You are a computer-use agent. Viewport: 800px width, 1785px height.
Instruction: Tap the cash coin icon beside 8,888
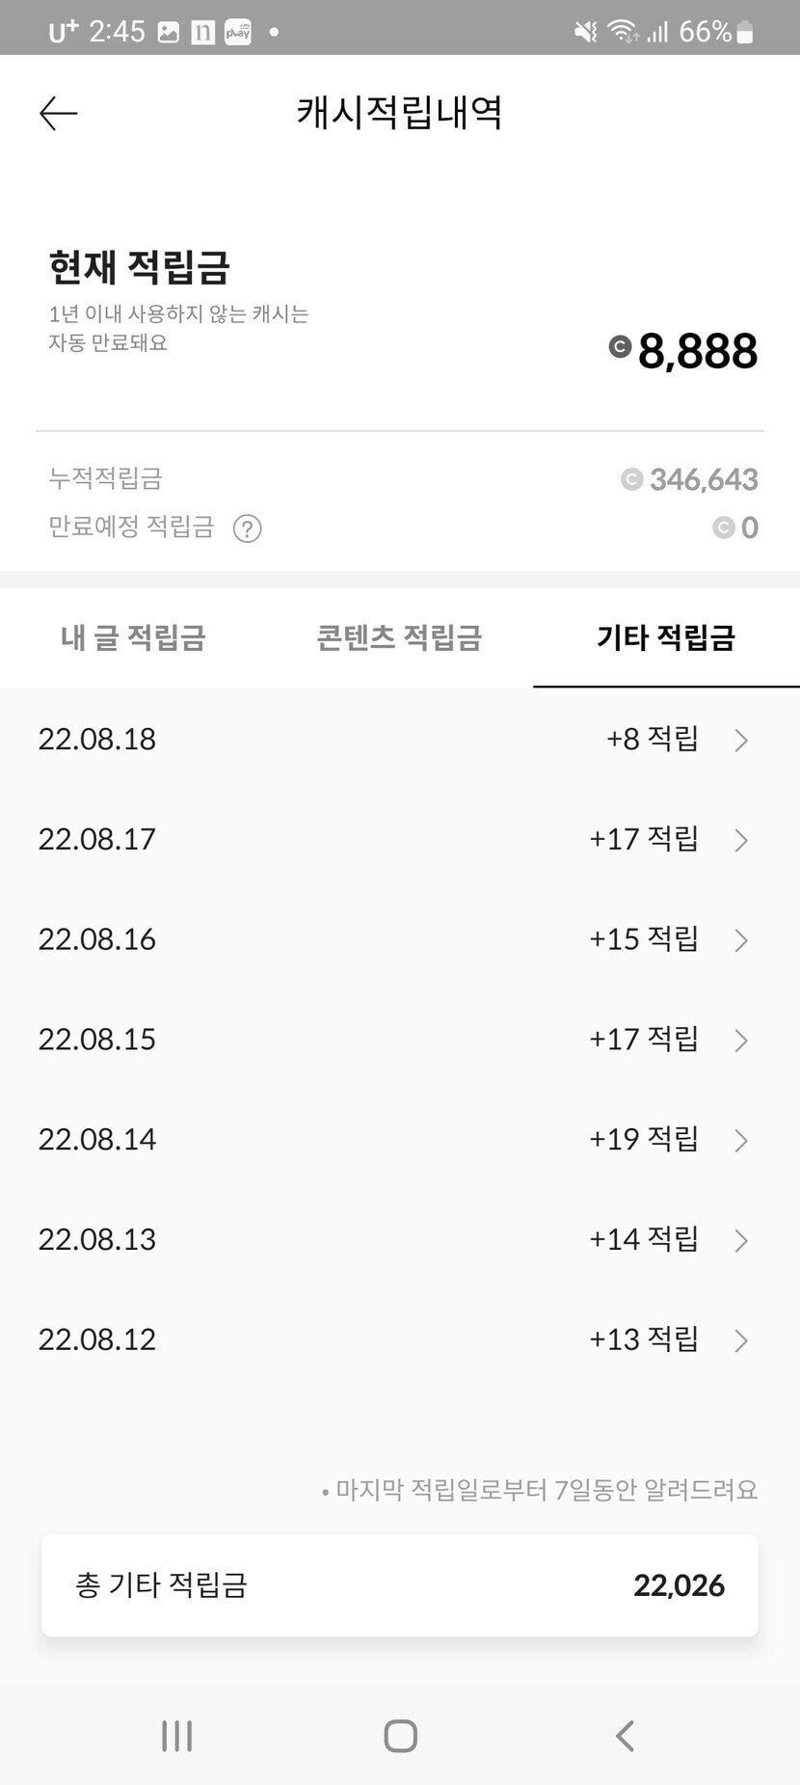pos(620,347)
